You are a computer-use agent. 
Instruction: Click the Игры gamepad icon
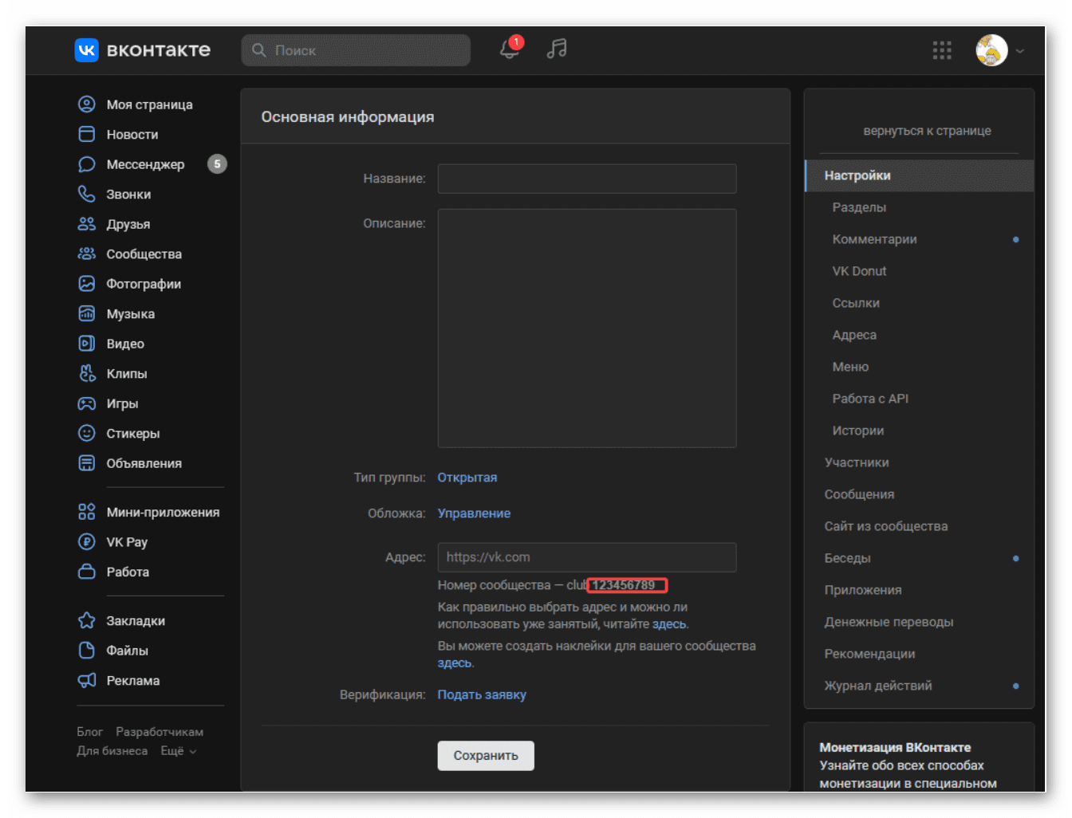[x=86, y=403]
